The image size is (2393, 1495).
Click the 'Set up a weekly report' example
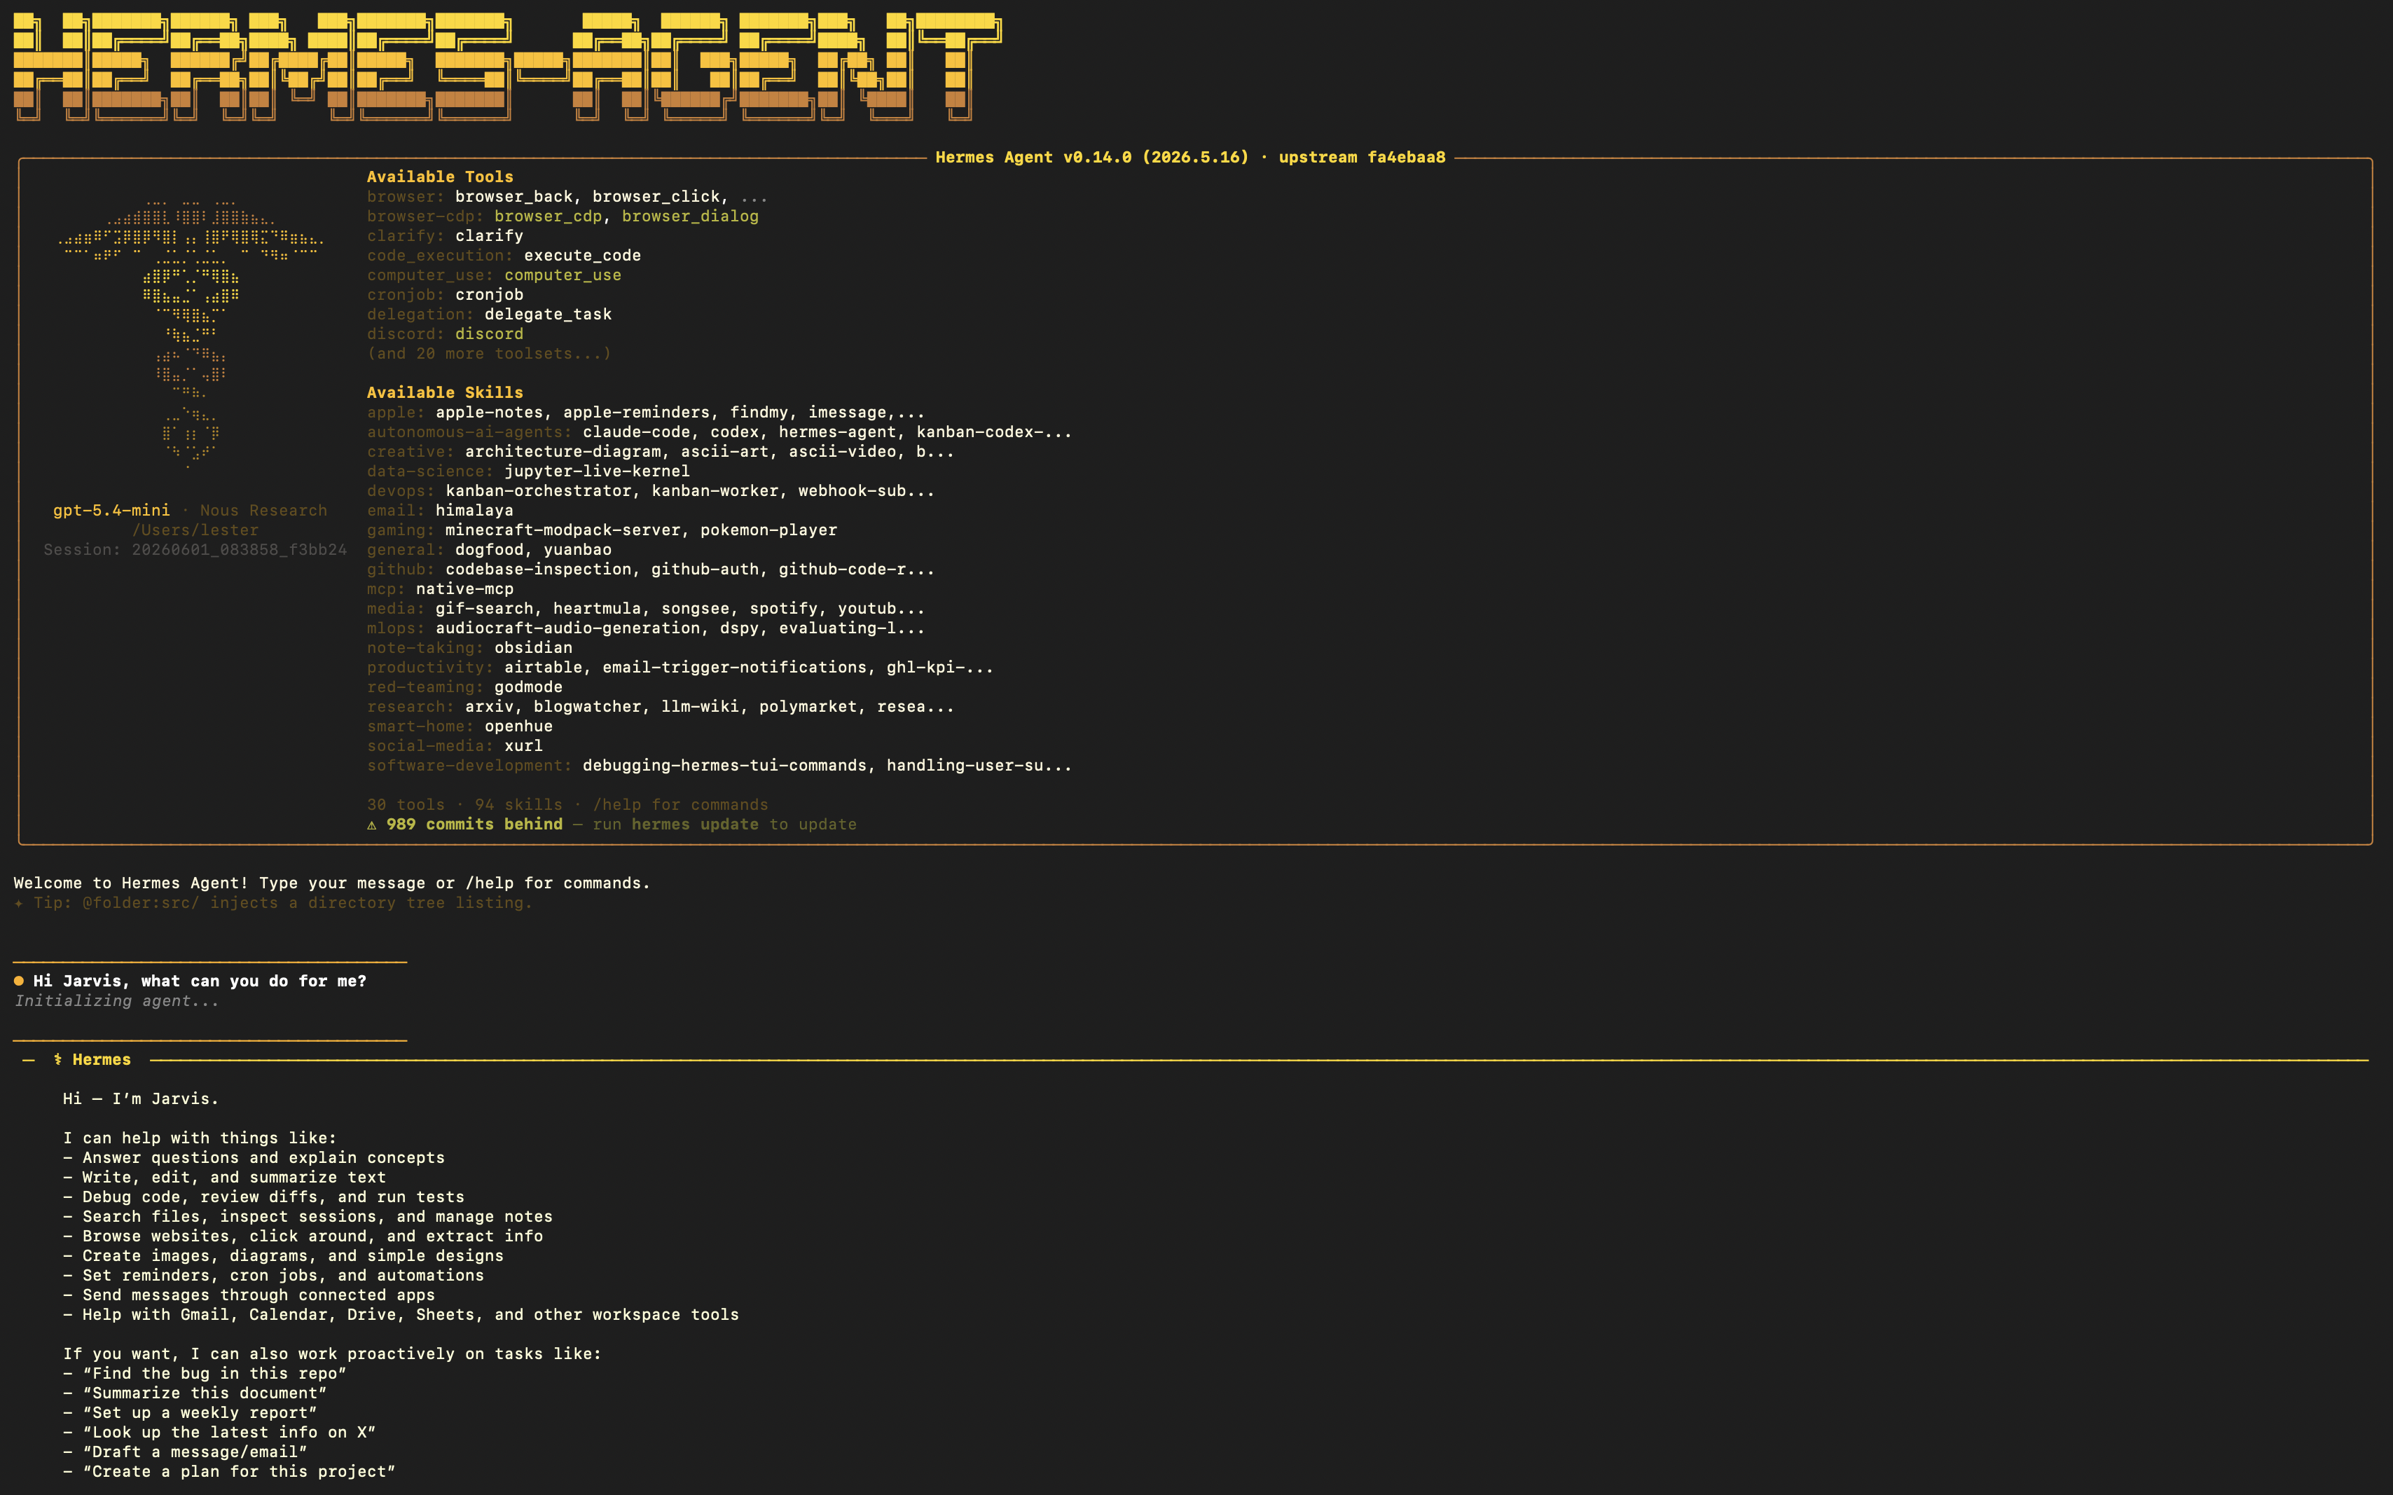pyautogui.click(x=190, y=1413)
